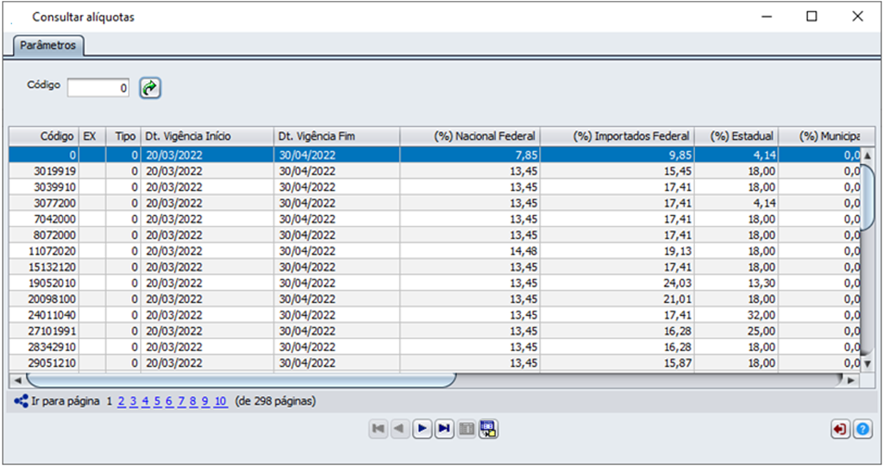Go to page 2 link
The width and height of the screenshot is (884, 467).
[x=121, y=402]
